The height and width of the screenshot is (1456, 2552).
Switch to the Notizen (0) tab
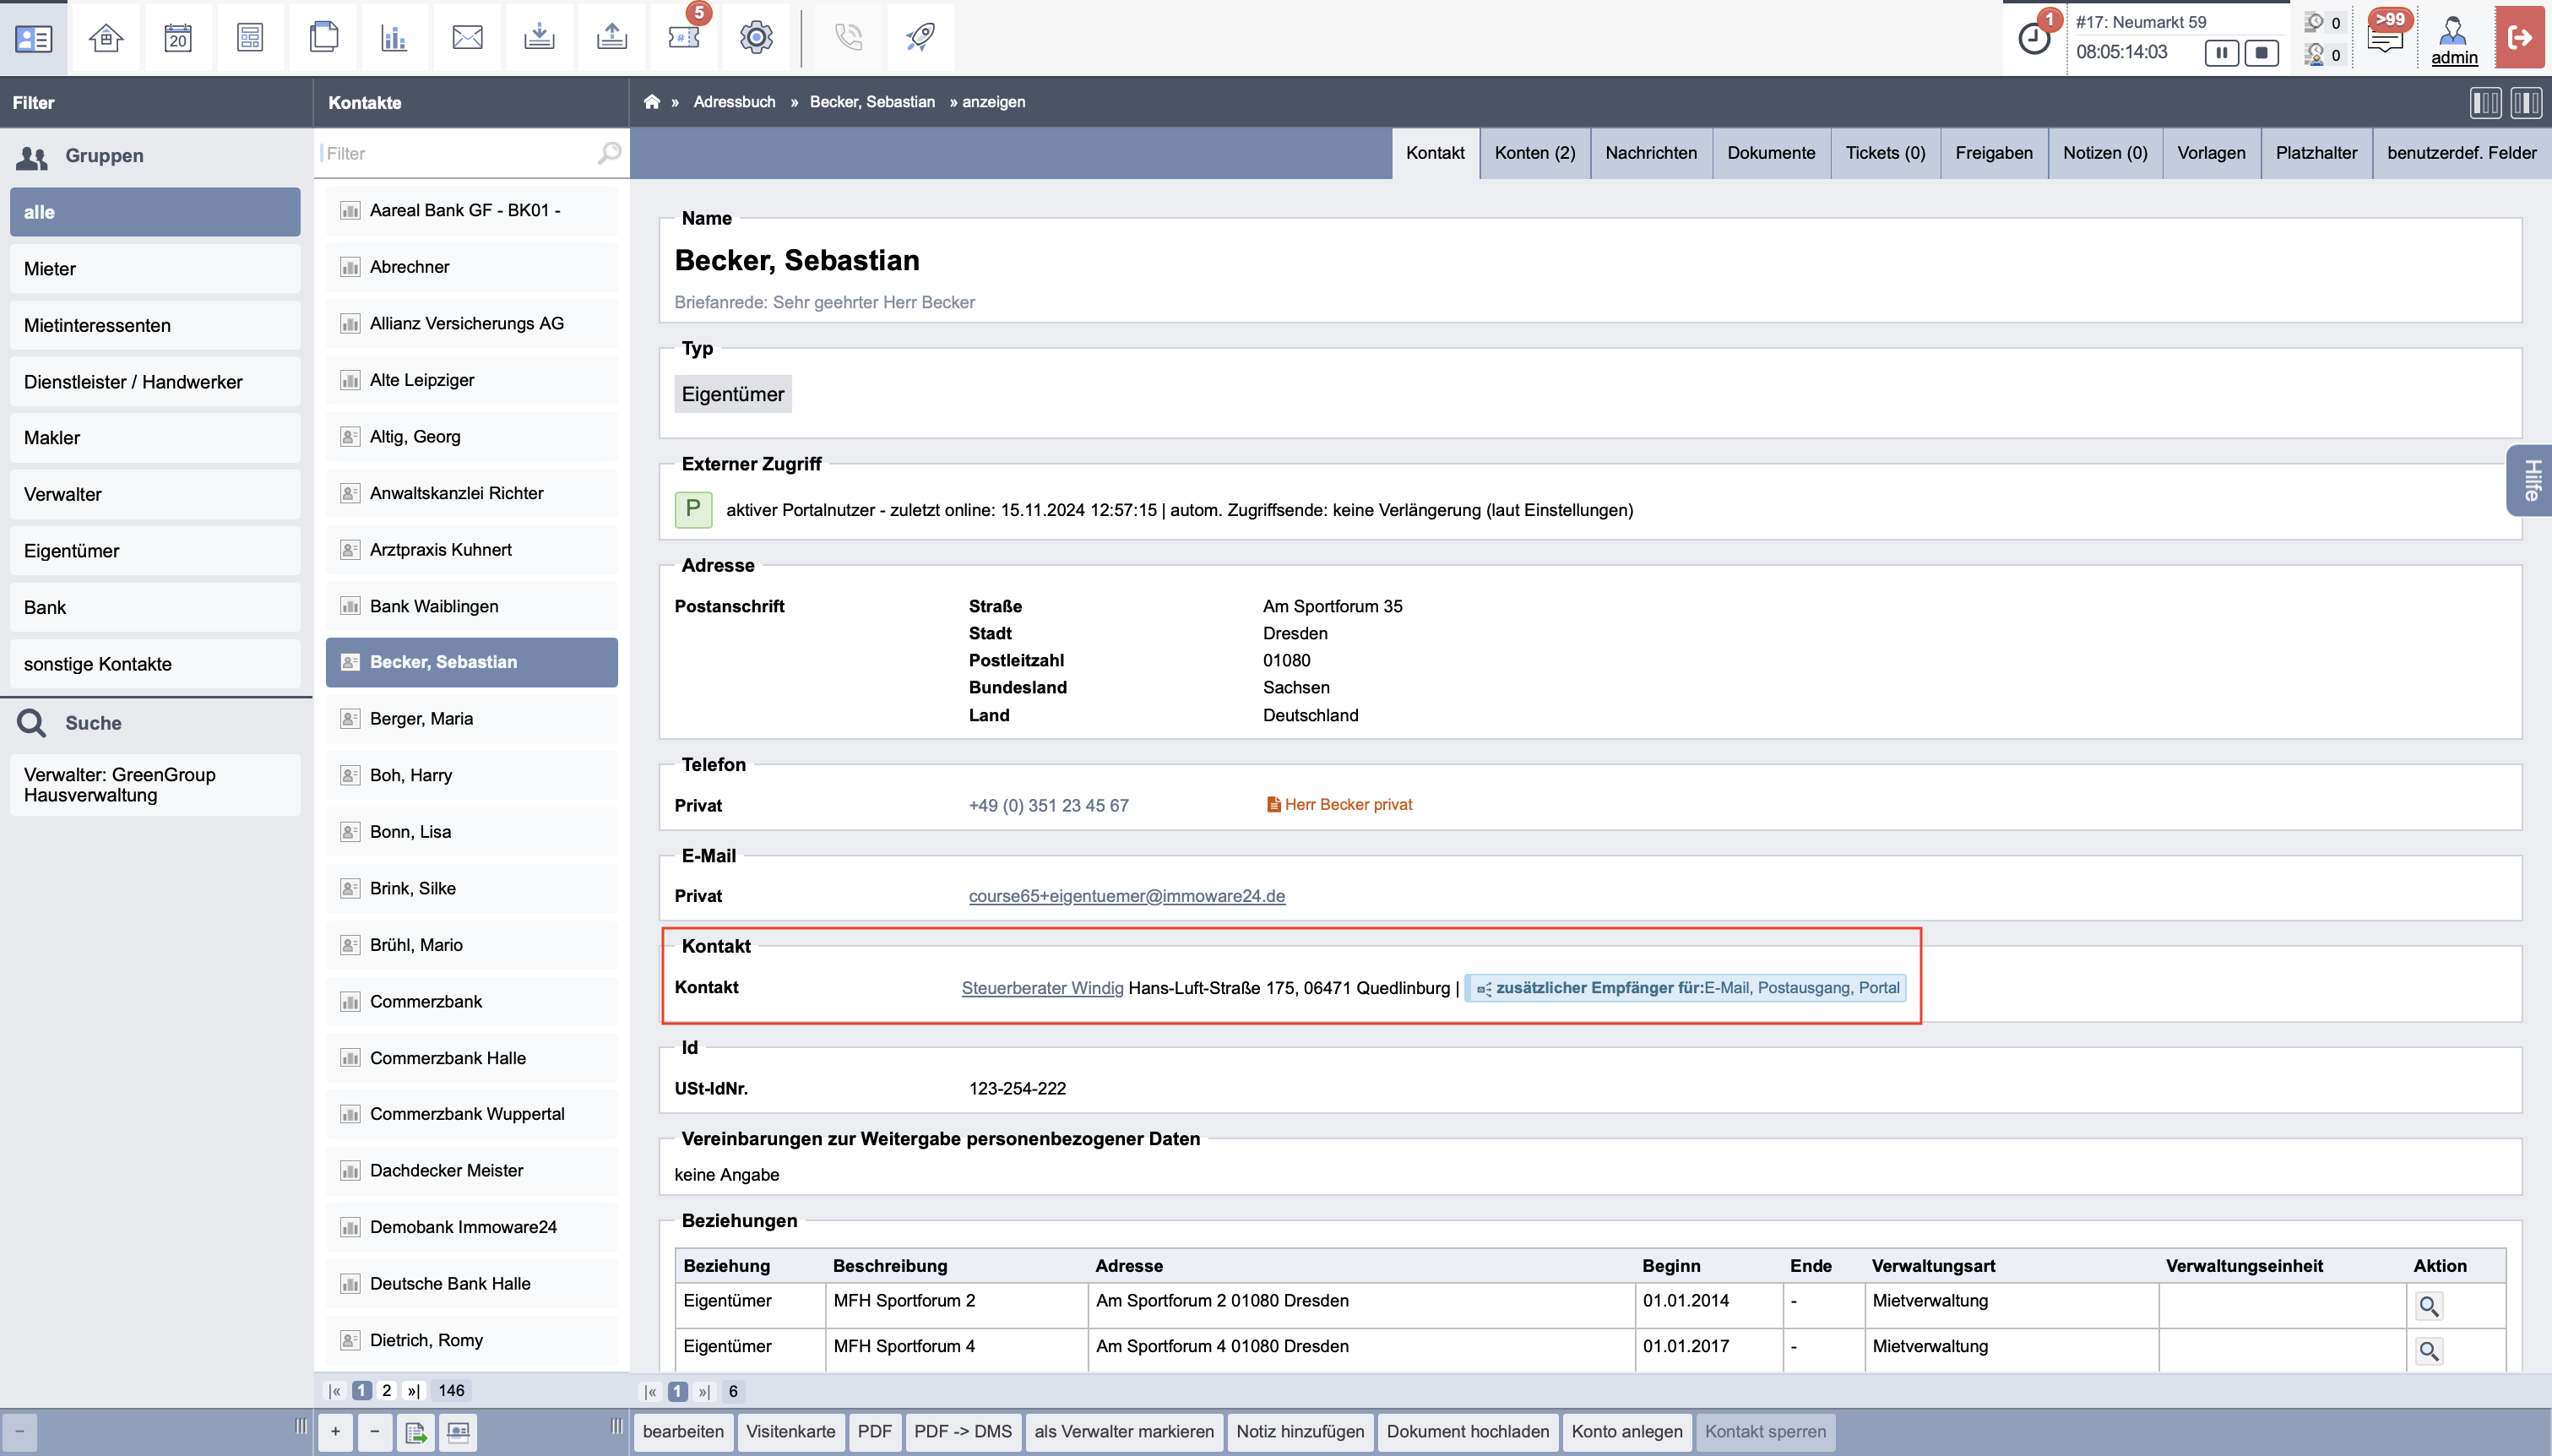pyautogui.click(x=2104, y=153)
